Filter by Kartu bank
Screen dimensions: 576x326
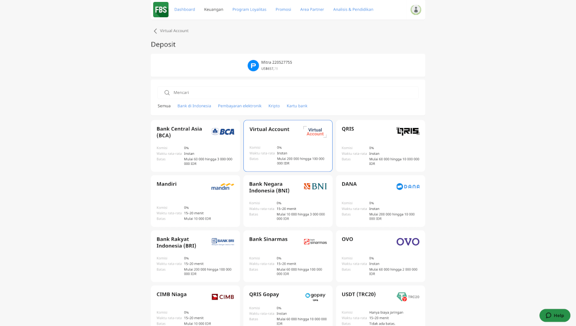pos(297,106)
